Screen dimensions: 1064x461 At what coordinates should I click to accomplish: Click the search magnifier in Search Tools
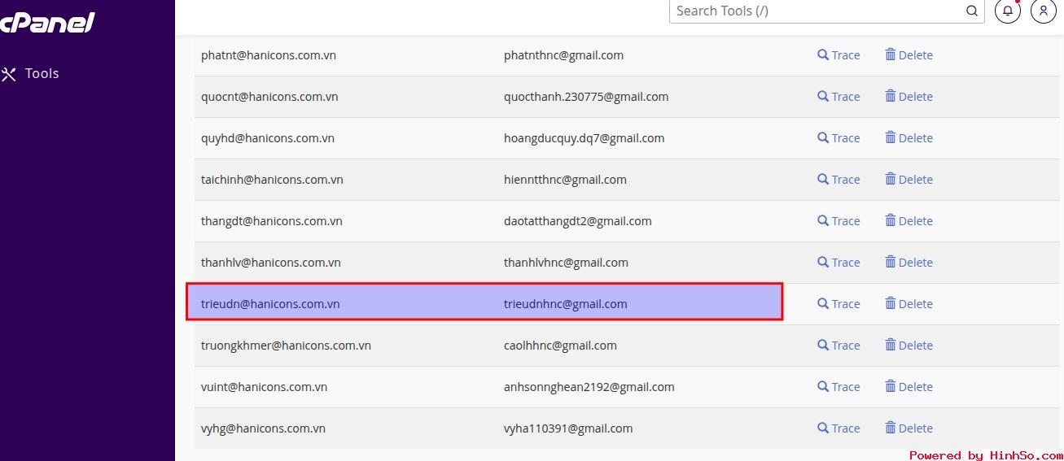coord(972,11)
